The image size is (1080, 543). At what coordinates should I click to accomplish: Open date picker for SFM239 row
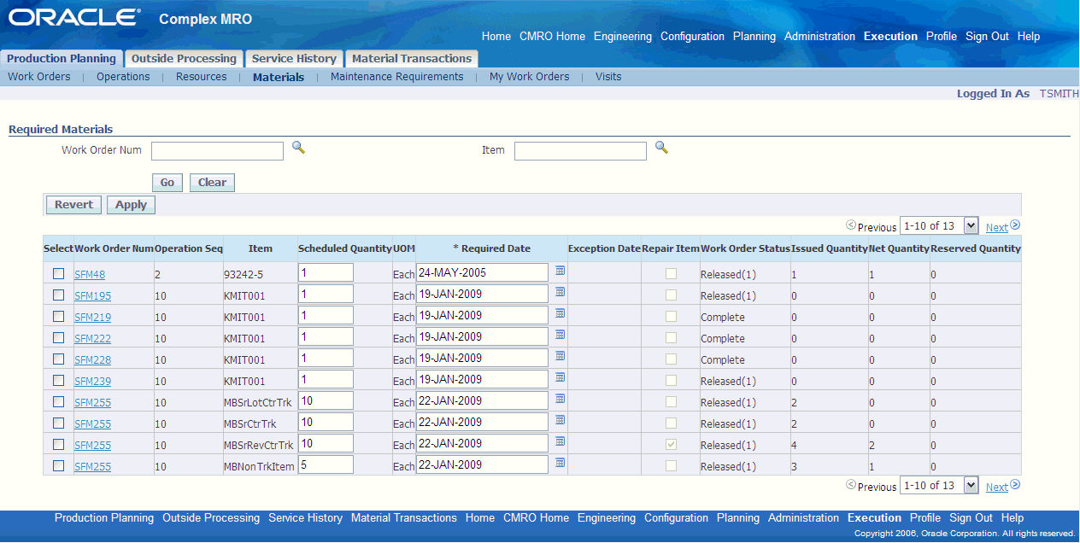[x=561, y=377]
